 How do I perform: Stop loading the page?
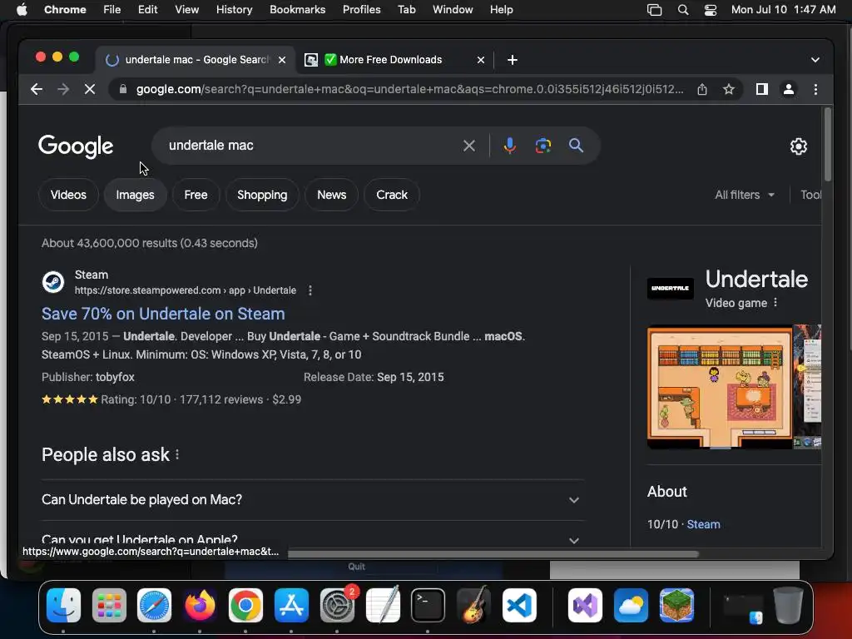point(90,89)
